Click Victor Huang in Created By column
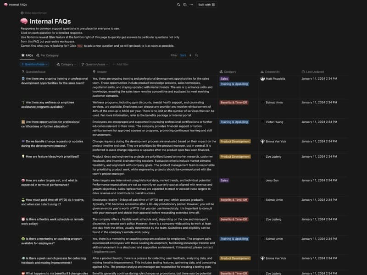This screenshot has width=367, height=275. click(x=274, y=122)
